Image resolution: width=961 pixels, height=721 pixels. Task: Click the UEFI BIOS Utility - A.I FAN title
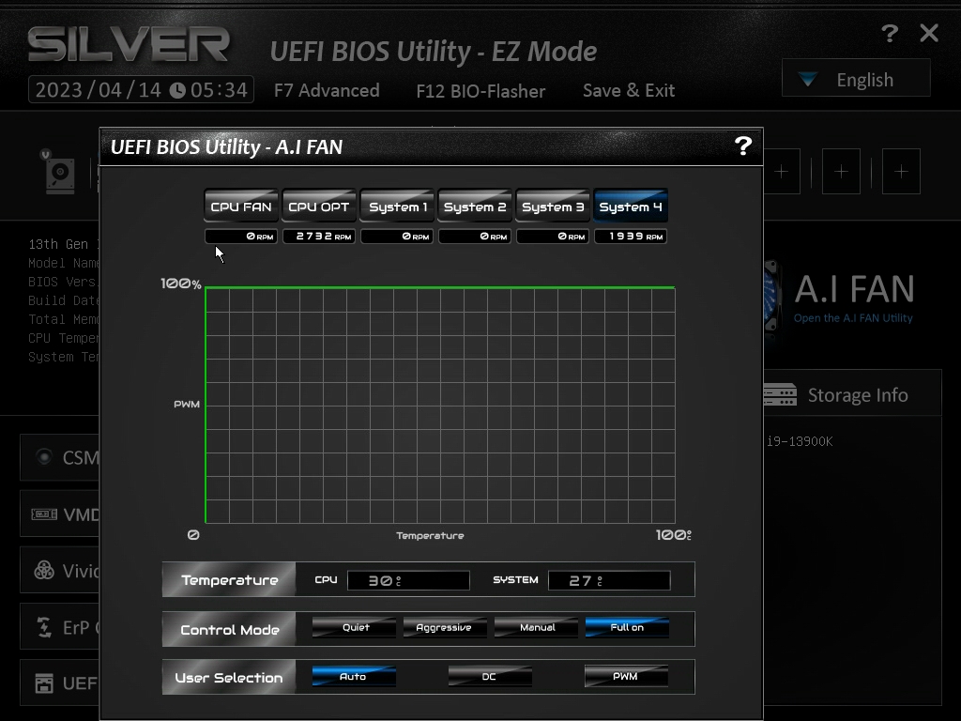click(226, 147)
